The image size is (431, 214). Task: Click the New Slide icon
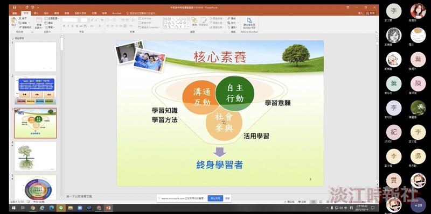39,20
